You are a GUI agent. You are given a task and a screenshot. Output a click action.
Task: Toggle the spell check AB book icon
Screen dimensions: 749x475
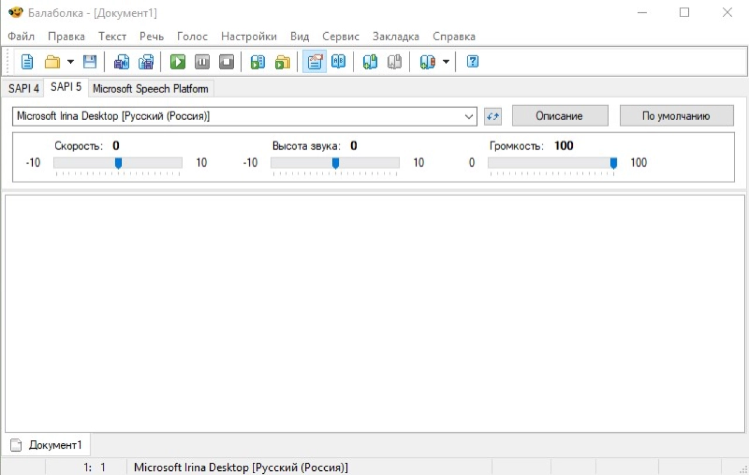338,61
